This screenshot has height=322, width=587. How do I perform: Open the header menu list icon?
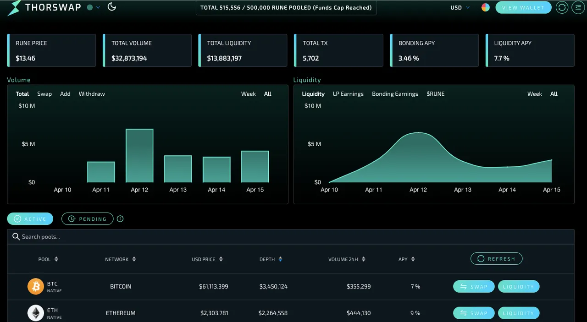(x=577, y=7)
